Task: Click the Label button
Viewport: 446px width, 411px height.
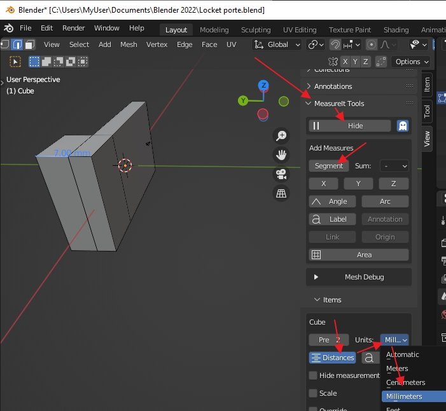Action: [x=332, y=219]
